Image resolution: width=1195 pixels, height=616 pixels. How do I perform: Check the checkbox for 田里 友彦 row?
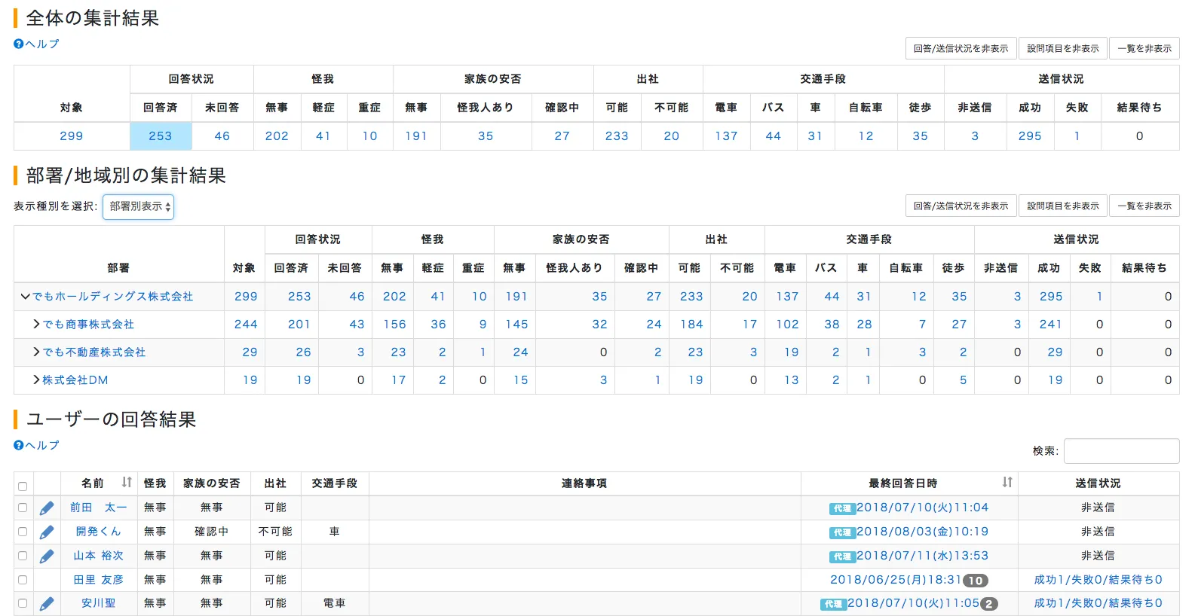(x=23, y=580)
